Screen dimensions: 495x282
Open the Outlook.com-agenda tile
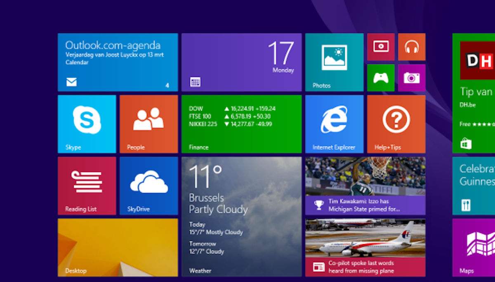(118, 62)
